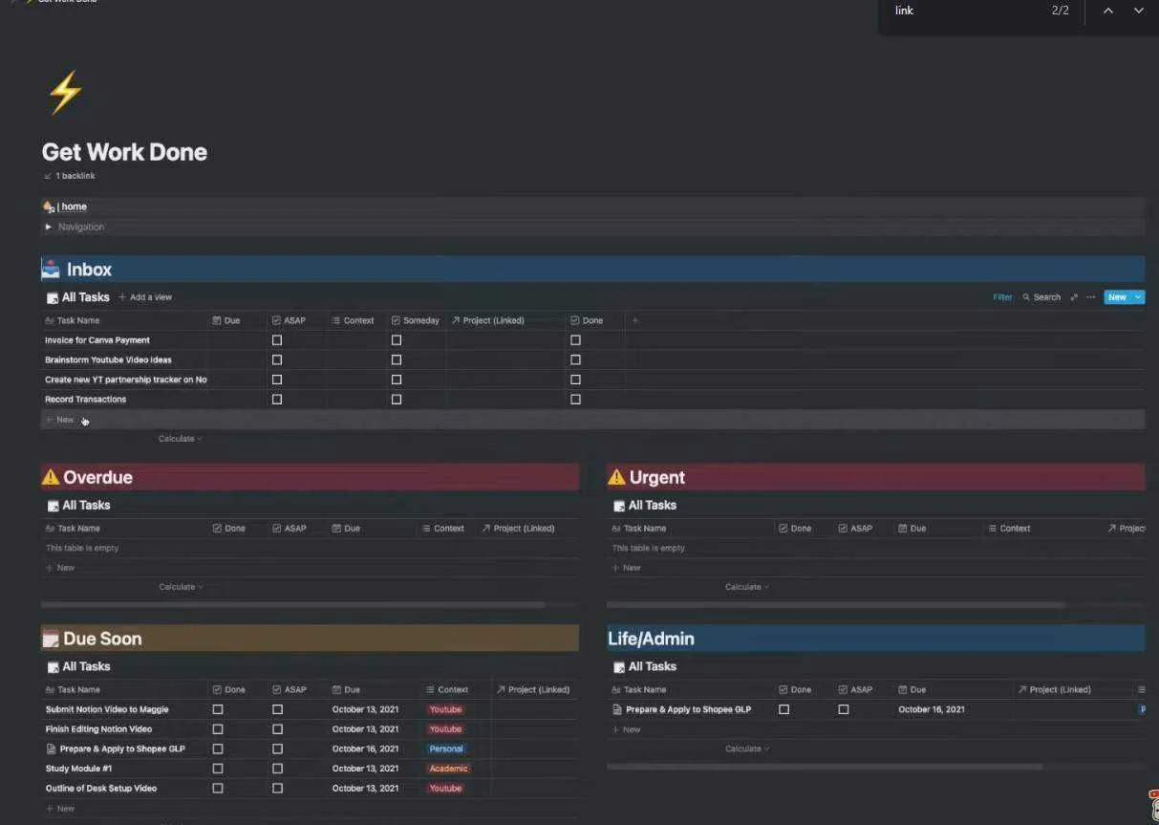The height and width of the screenshot is (825, 1159).
Task: Click Personal tag on Shopee GLP row
Action: click(x=446, y=749)
